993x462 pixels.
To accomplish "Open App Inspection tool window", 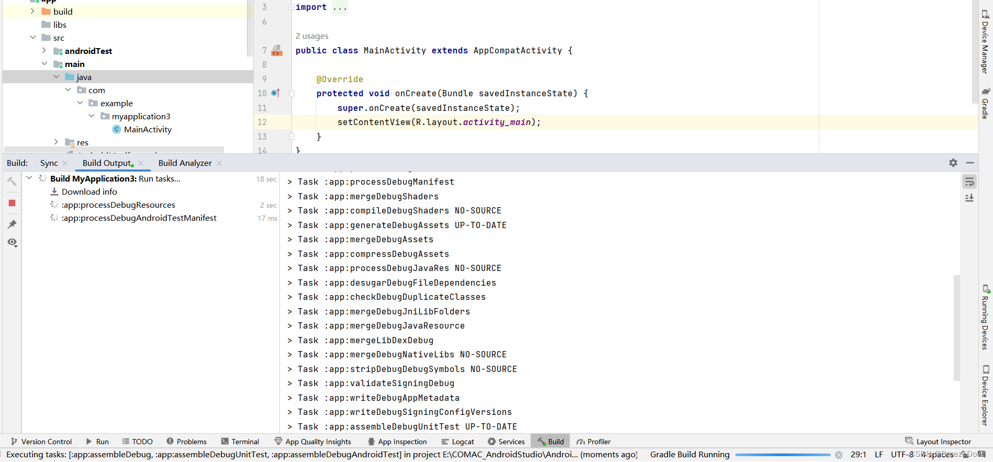I will [x=397, y=442].
